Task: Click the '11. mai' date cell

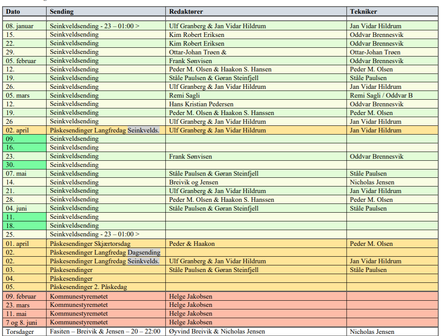Action: 24,314
